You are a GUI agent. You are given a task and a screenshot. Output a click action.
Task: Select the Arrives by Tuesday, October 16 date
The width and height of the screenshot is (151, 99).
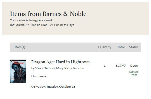(x=53, y=87)
